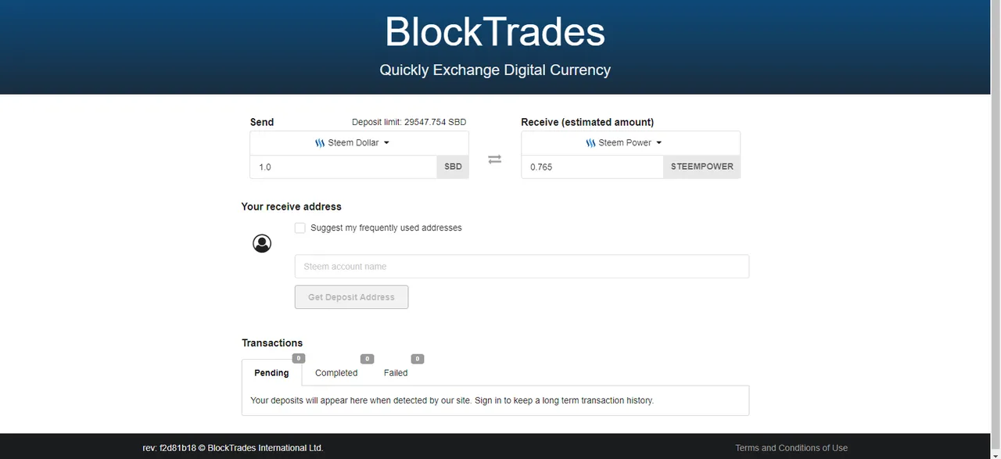The height and width of the screenshot is (459, 1001).
Task: Click the Pending tab count badge
Action: pyautogui.click(x=299, y=359)
